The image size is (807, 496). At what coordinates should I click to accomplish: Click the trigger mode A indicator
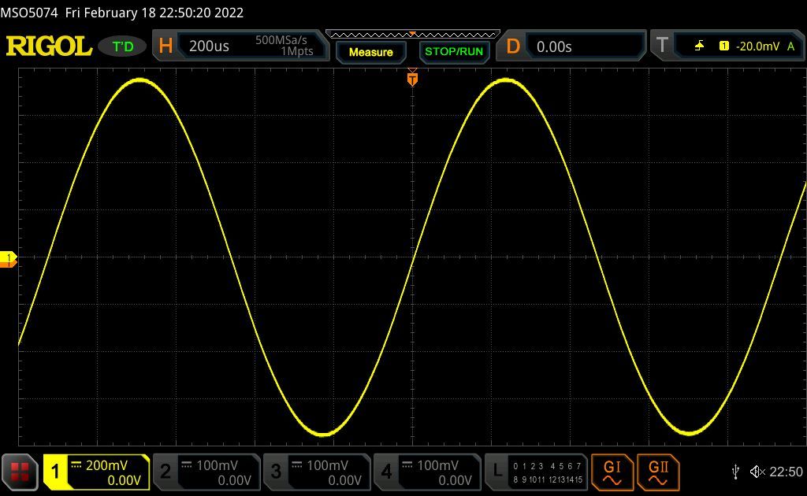pyautogui.click(x=791, y=46)
